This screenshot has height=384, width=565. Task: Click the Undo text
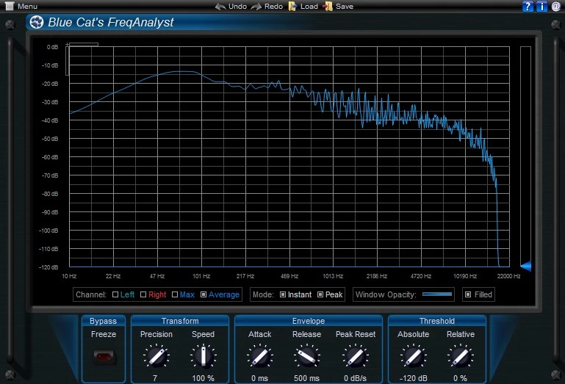(x=237, y=6)
